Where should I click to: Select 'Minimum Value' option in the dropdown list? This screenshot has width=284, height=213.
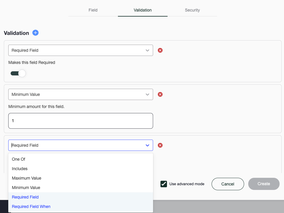tap(81, 188)
